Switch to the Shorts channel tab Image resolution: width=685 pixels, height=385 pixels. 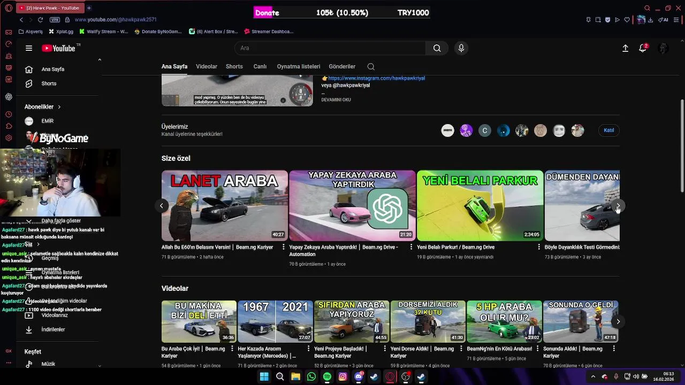coord(234,67)
